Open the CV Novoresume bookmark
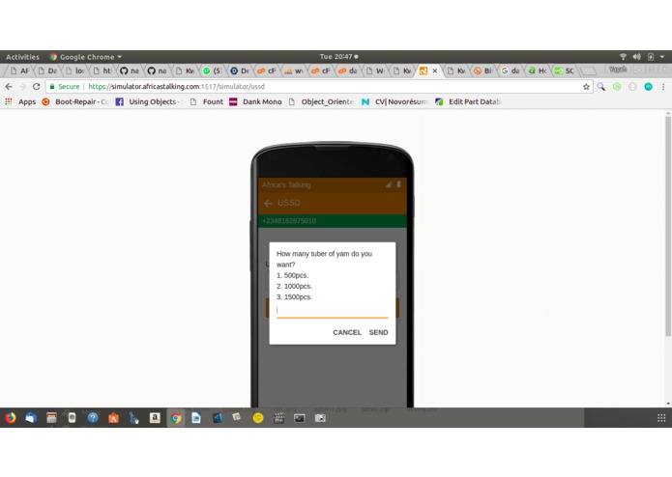 [394, 101]
